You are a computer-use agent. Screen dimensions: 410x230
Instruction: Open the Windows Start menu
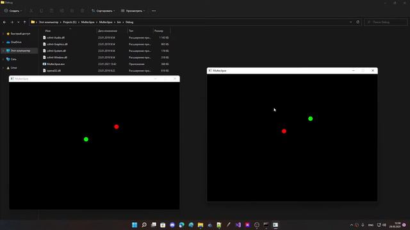pos(135,225)
